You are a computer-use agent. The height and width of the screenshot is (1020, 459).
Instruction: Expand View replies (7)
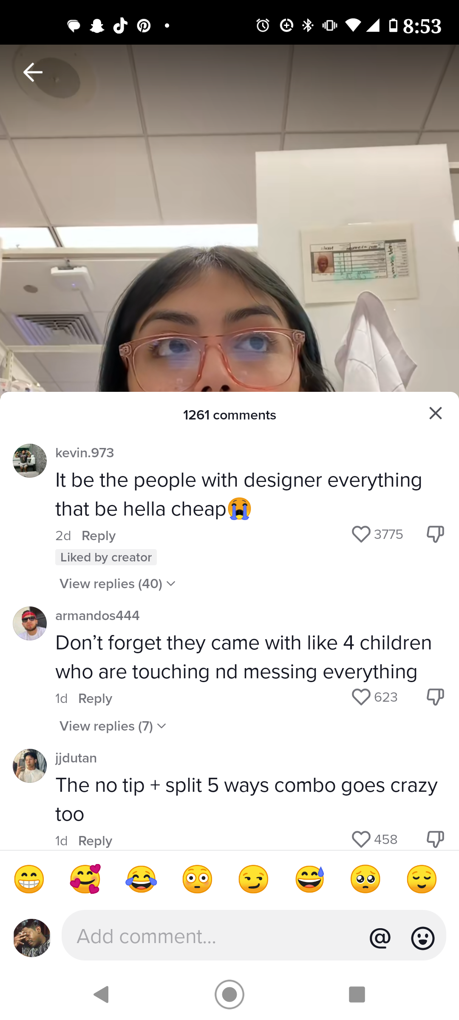112,726
